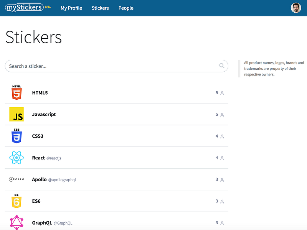Viewport: 307px width, 230px height.
Task: Click the myStickers logo
Action: point(24,8)
